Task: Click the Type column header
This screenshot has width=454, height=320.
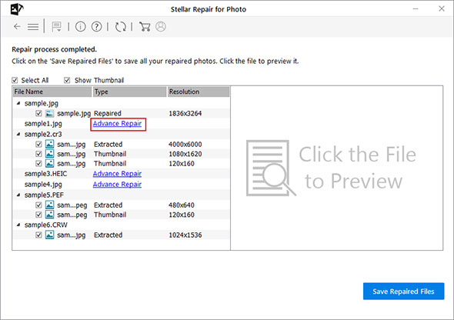Action: (129, 92)
